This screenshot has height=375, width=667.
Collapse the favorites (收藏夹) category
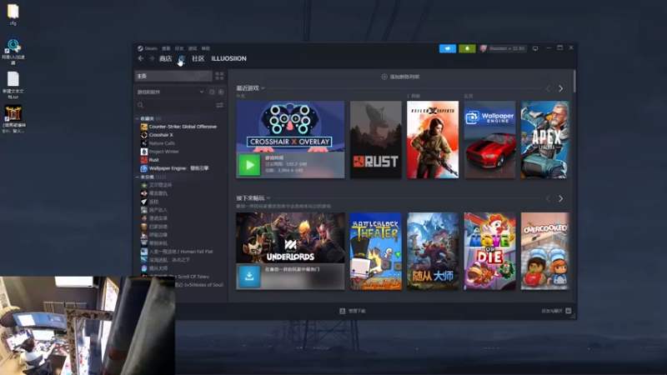coord(138,118)
